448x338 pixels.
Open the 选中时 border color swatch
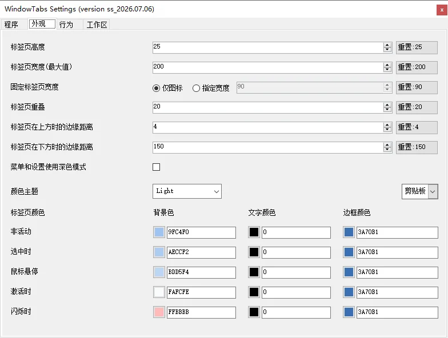tap(349, 252)
